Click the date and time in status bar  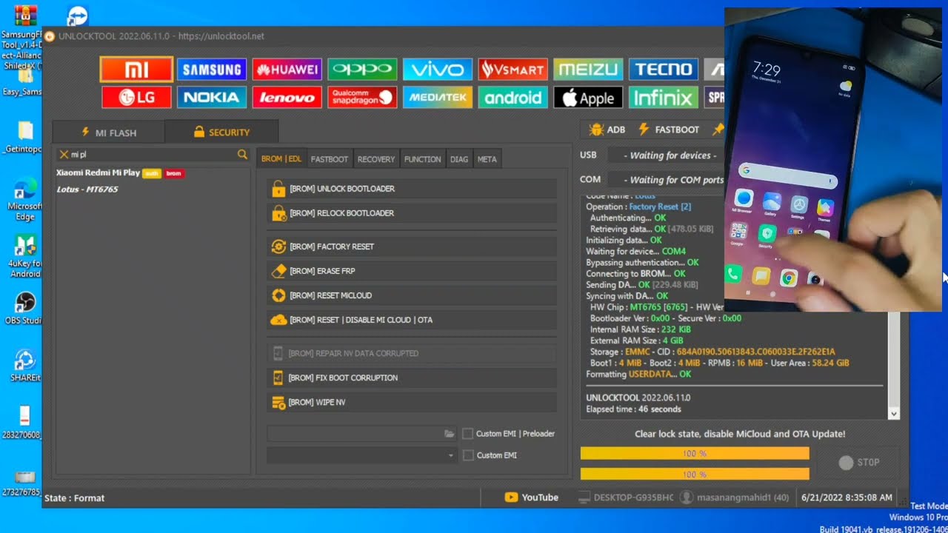click(x=847, y=497)
